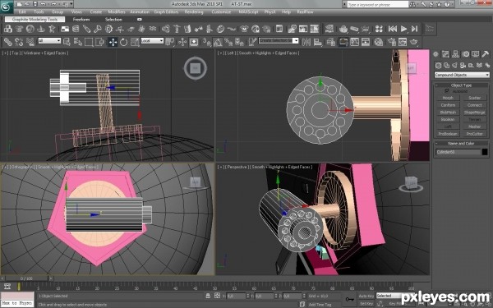Open the Utilities hammer panel icon

pos(485,54)
